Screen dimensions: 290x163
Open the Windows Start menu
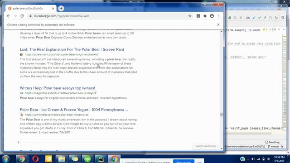tap(5, 159)
